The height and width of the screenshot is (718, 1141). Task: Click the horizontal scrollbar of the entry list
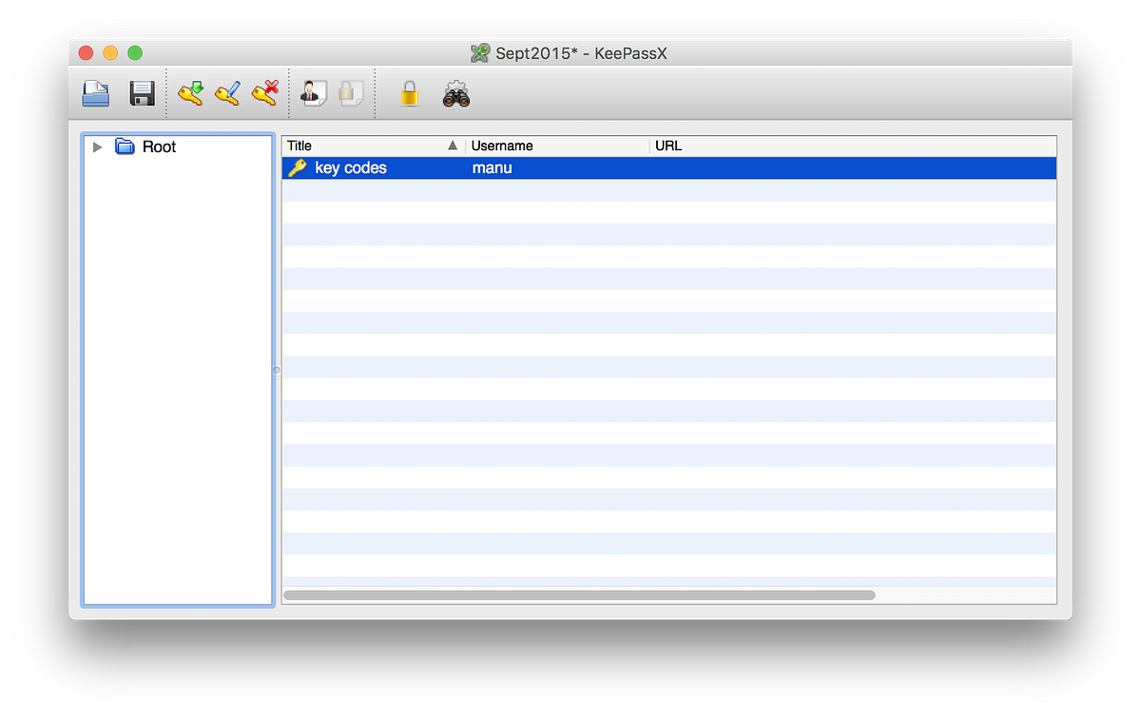click(x=579, y=595)
